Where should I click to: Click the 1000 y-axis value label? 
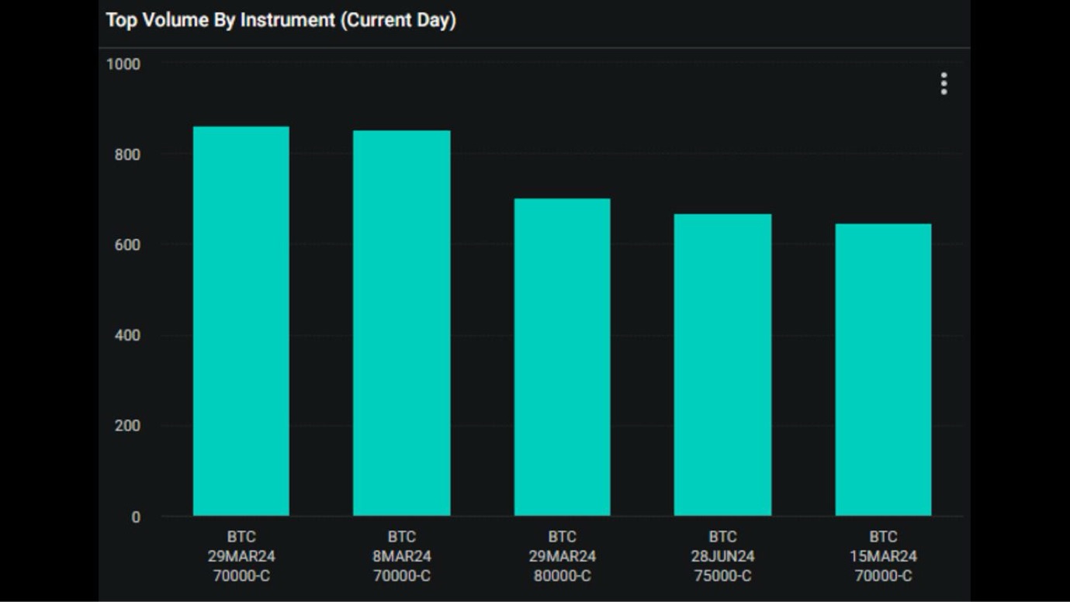click(x=123, y=64)
